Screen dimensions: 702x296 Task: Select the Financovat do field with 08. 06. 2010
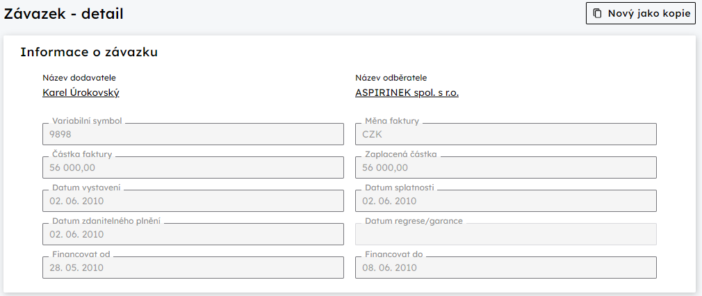coord(506,268)
